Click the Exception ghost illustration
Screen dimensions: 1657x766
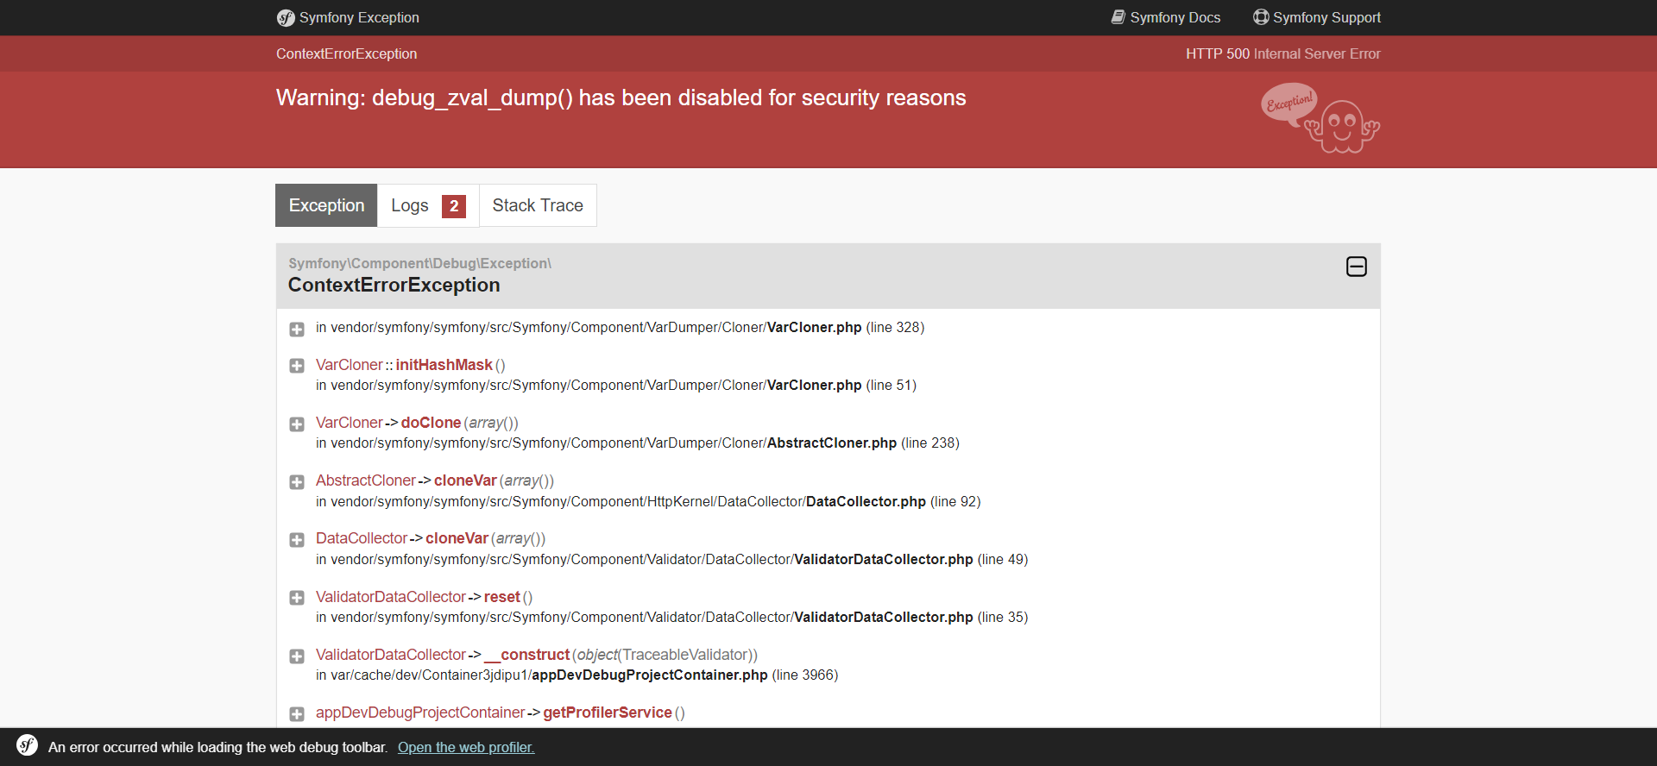[1321, 119]
